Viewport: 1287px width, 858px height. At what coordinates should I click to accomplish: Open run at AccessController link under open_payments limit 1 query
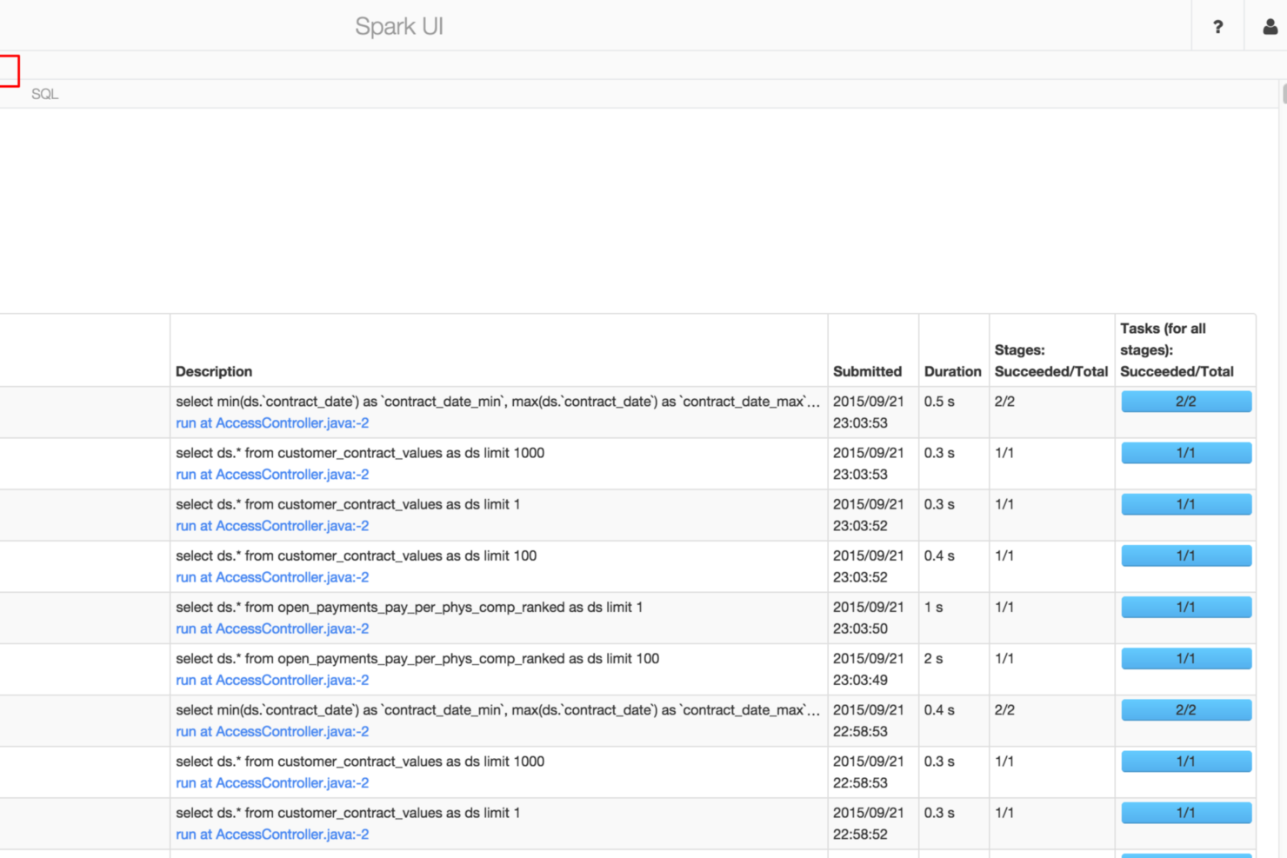click(272, 629)
